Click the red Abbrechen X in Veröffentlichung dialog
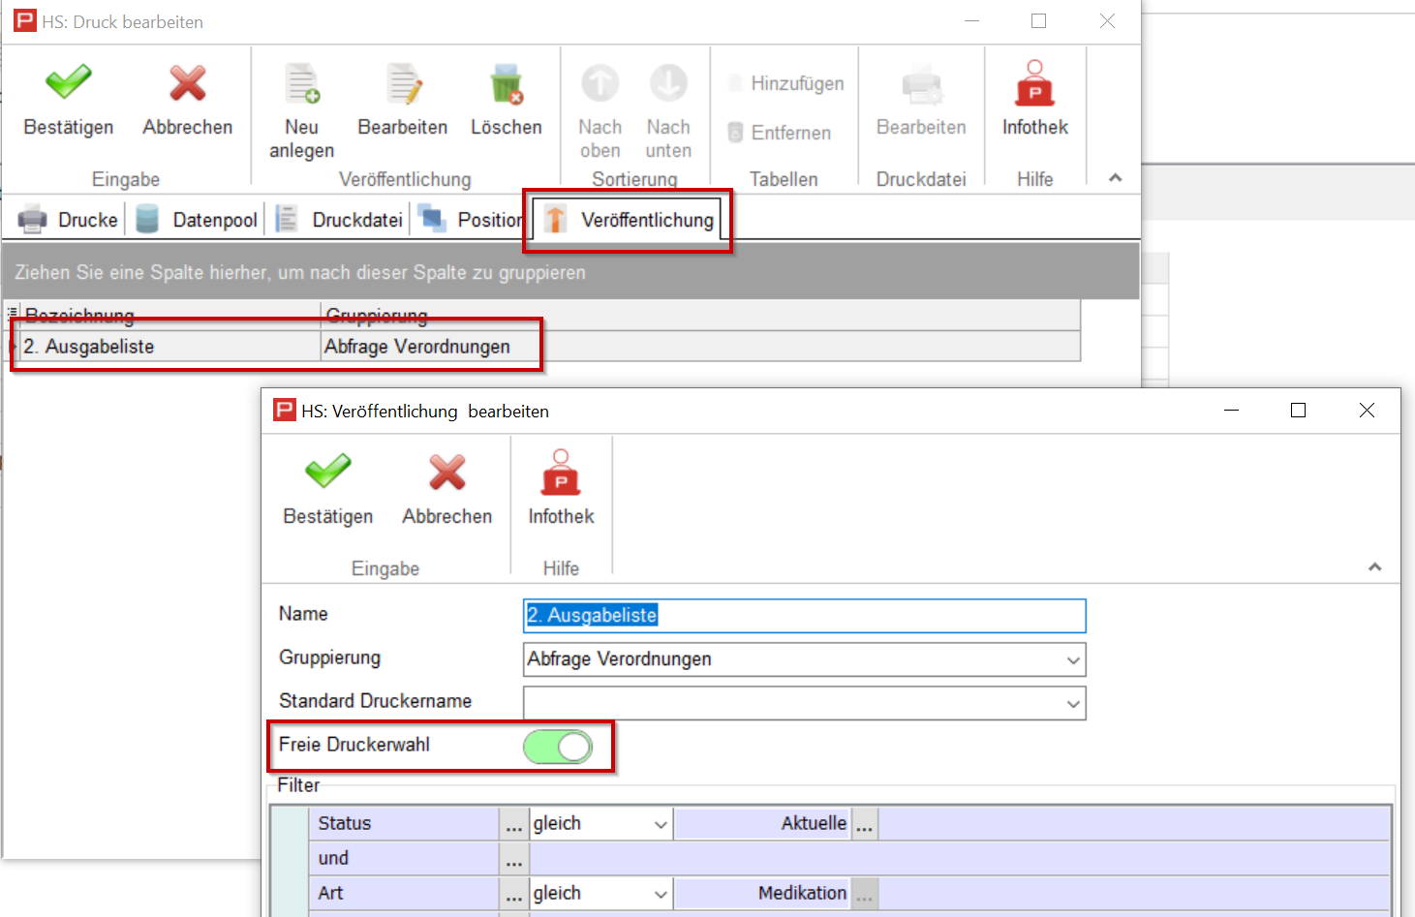 [x=446, y=474]
